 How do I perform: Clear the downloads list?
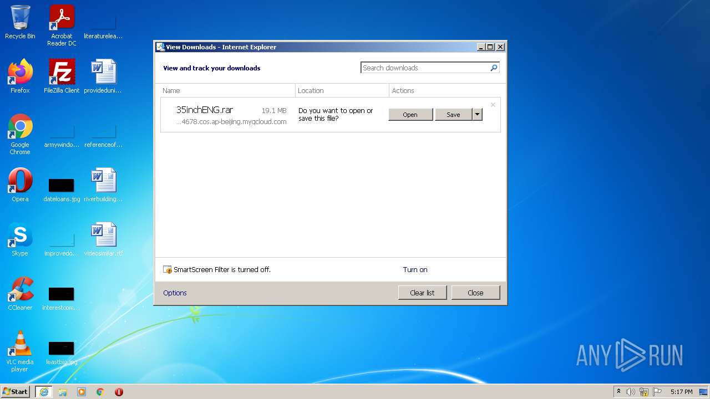[422, 293]
